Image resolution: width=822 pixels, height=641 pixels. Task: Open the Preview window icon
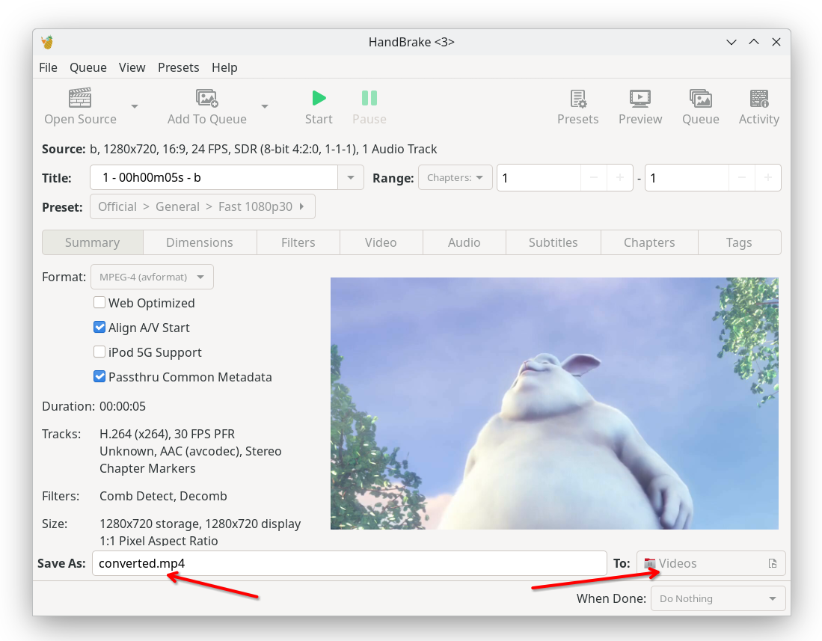(639, 98)
